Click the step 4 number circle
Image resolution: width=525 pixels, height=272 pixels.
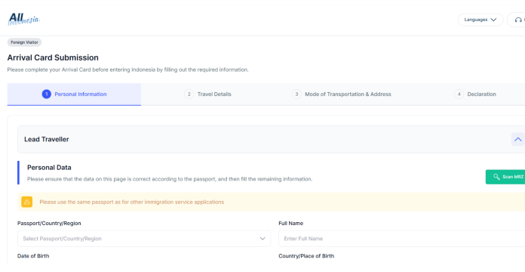(459, 94)
